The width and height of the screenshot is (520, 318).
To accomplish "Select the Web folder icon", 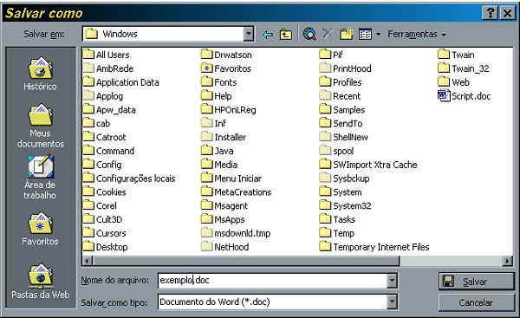I will 444,82.
